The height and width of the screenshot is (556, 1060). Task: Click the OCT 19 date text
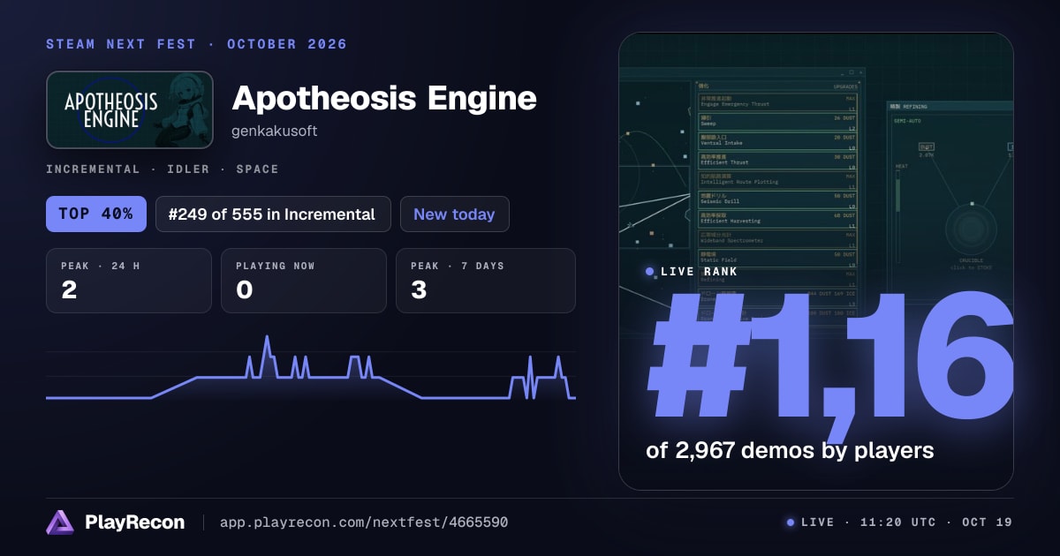[988, 522]
